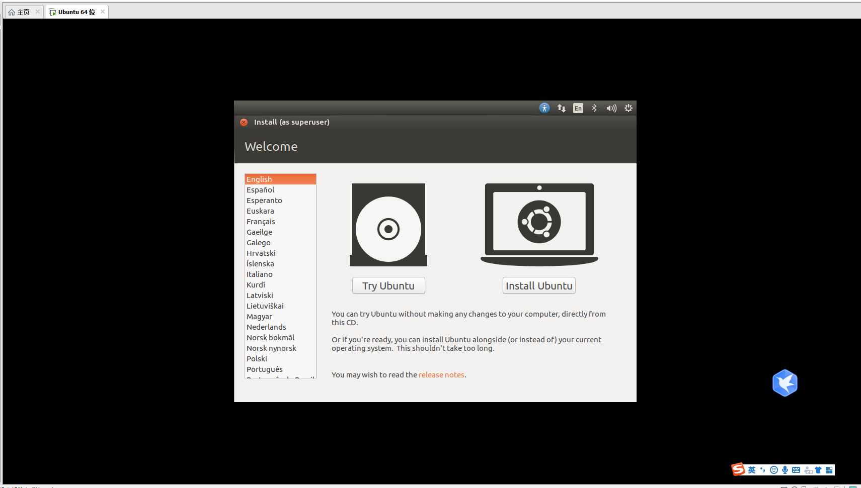Select Norsk nynorsk in the language list

coord(280,348)
